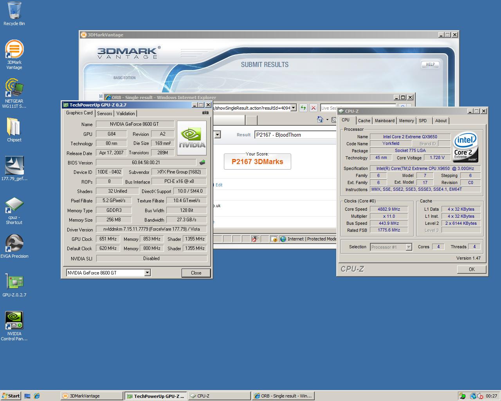Click the taskbar clock showing 00:27
The width and height of the screenshot is (501, 401).
[492, 396]
